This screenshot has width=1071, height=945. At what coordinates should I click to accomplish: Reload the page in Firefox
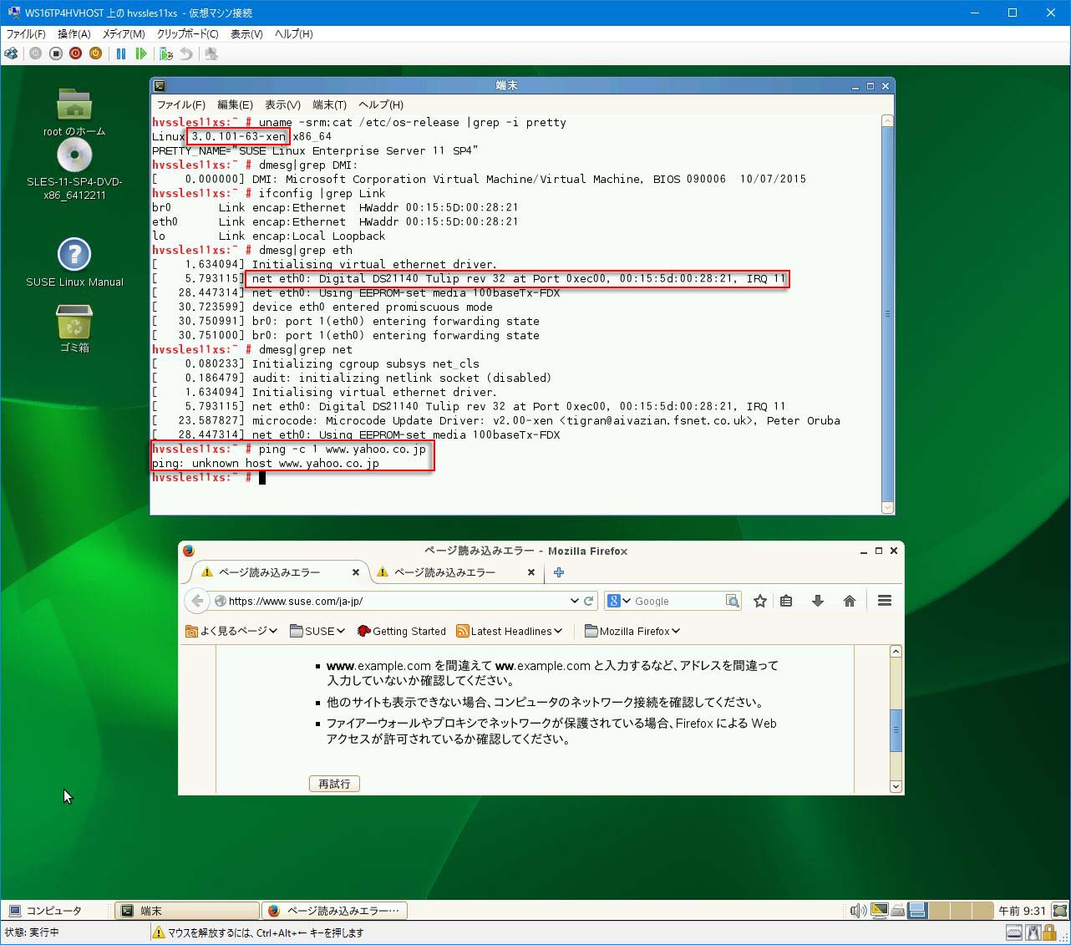tap(589, 601)
